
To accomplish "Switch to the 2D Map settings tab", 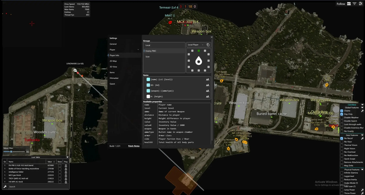I will point(113,61).
